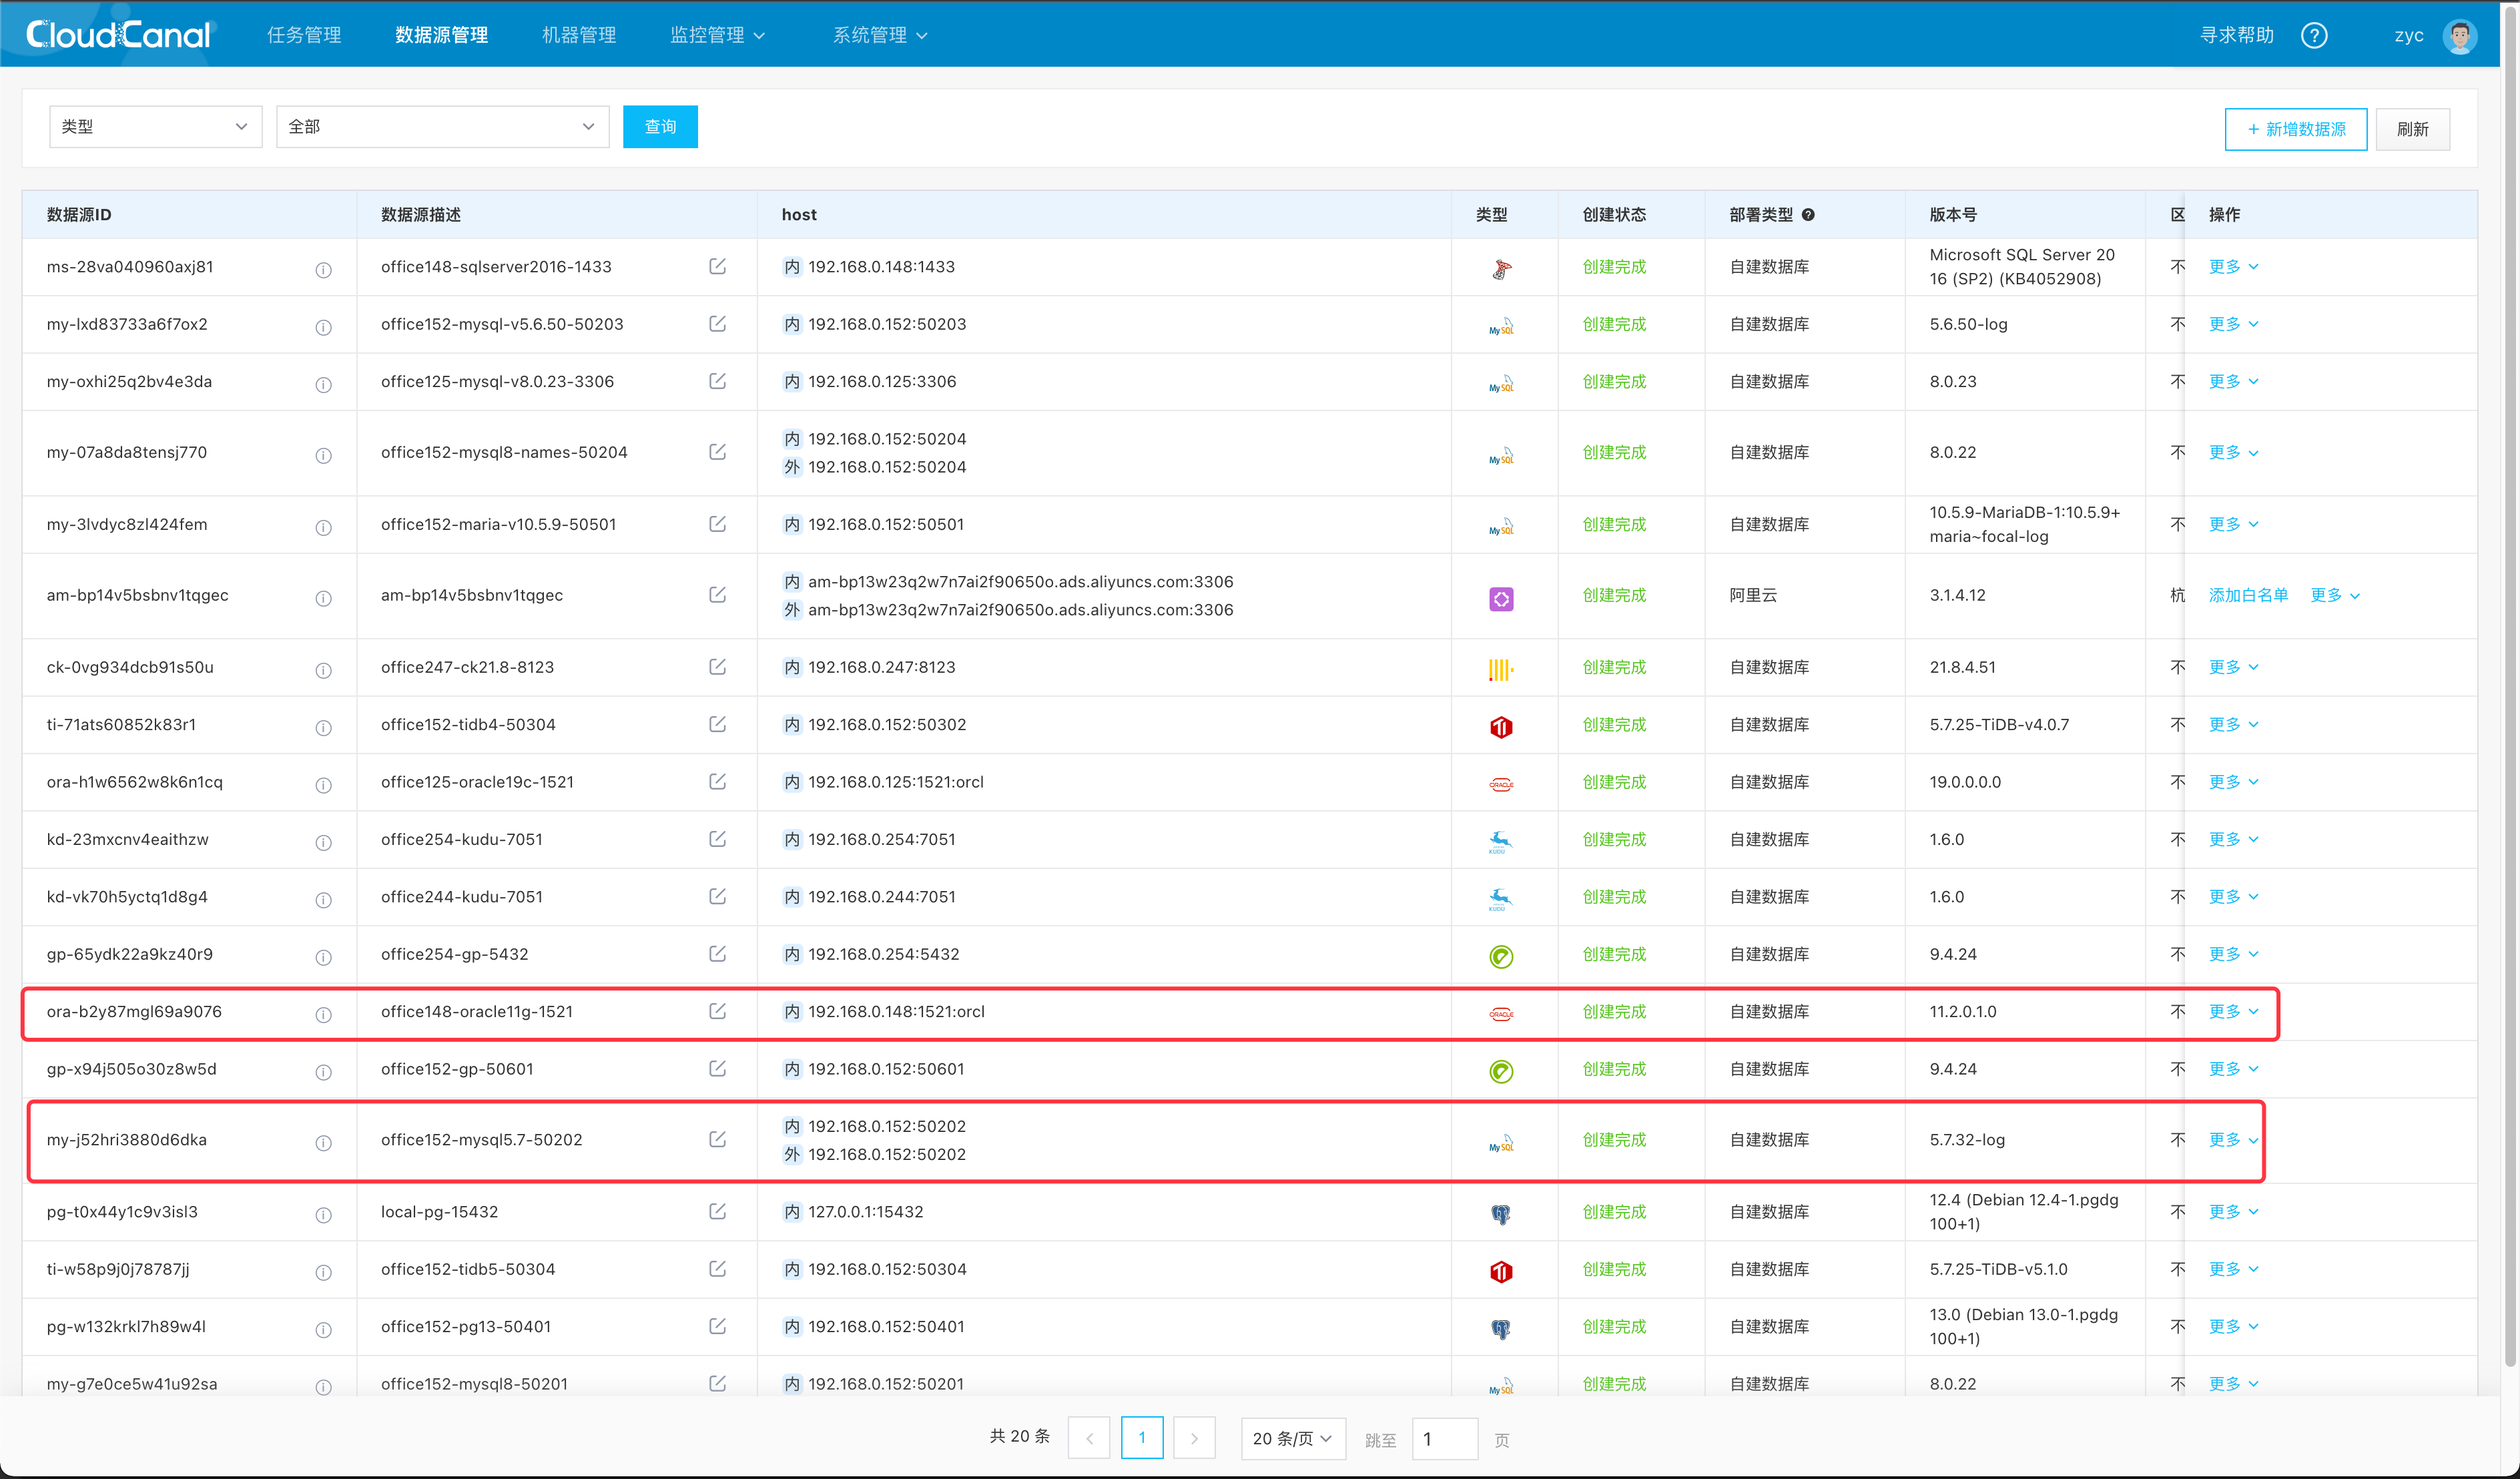
Task: Click 寻求帮助 link
Action: [2237, 35]
